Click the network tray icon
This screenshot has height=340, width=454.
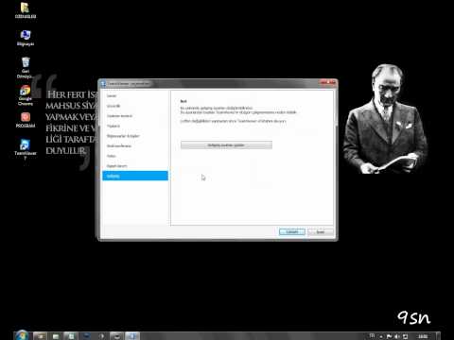pyautogui.click(x=406, y=336)
